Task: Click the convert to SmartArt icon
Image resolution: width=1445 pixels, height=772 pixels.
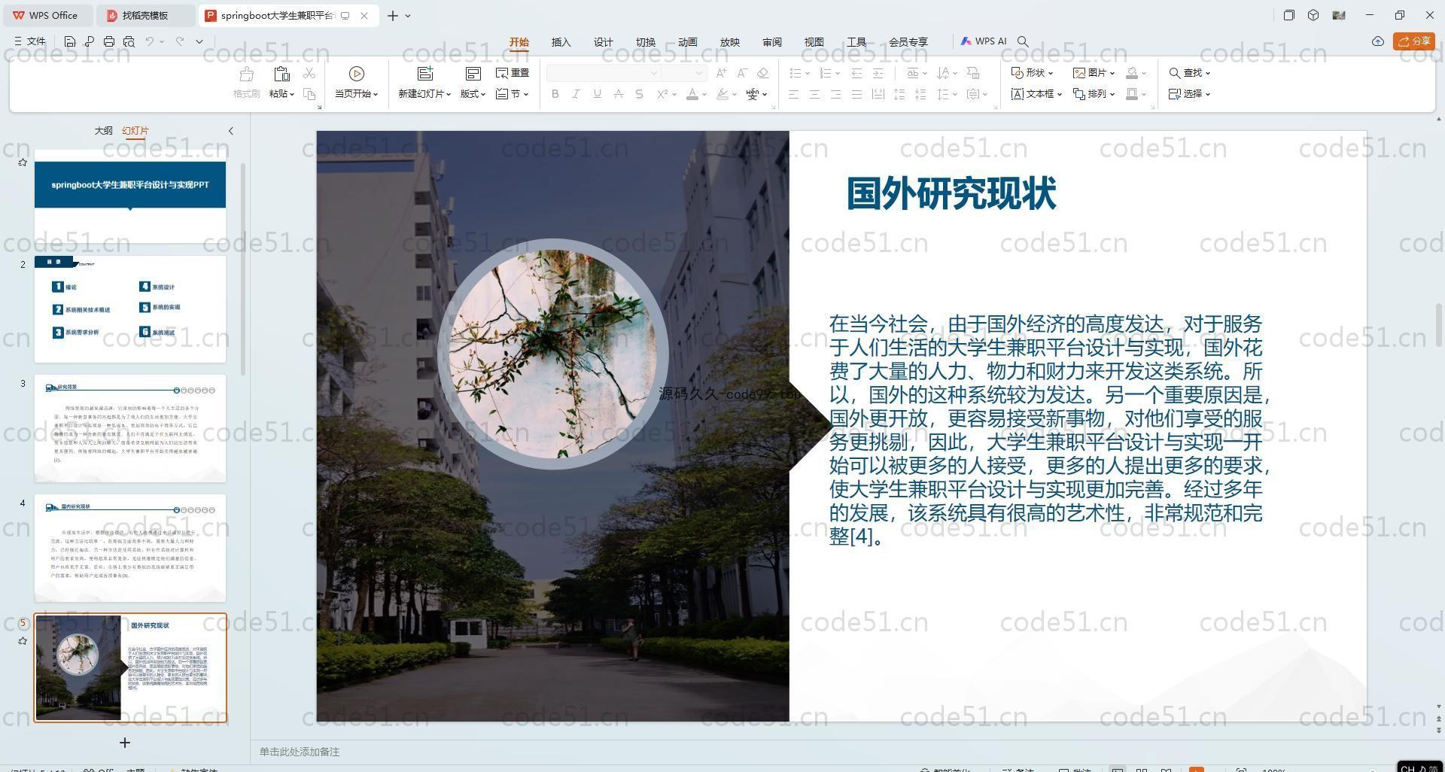Action: (x=973, y=73)
